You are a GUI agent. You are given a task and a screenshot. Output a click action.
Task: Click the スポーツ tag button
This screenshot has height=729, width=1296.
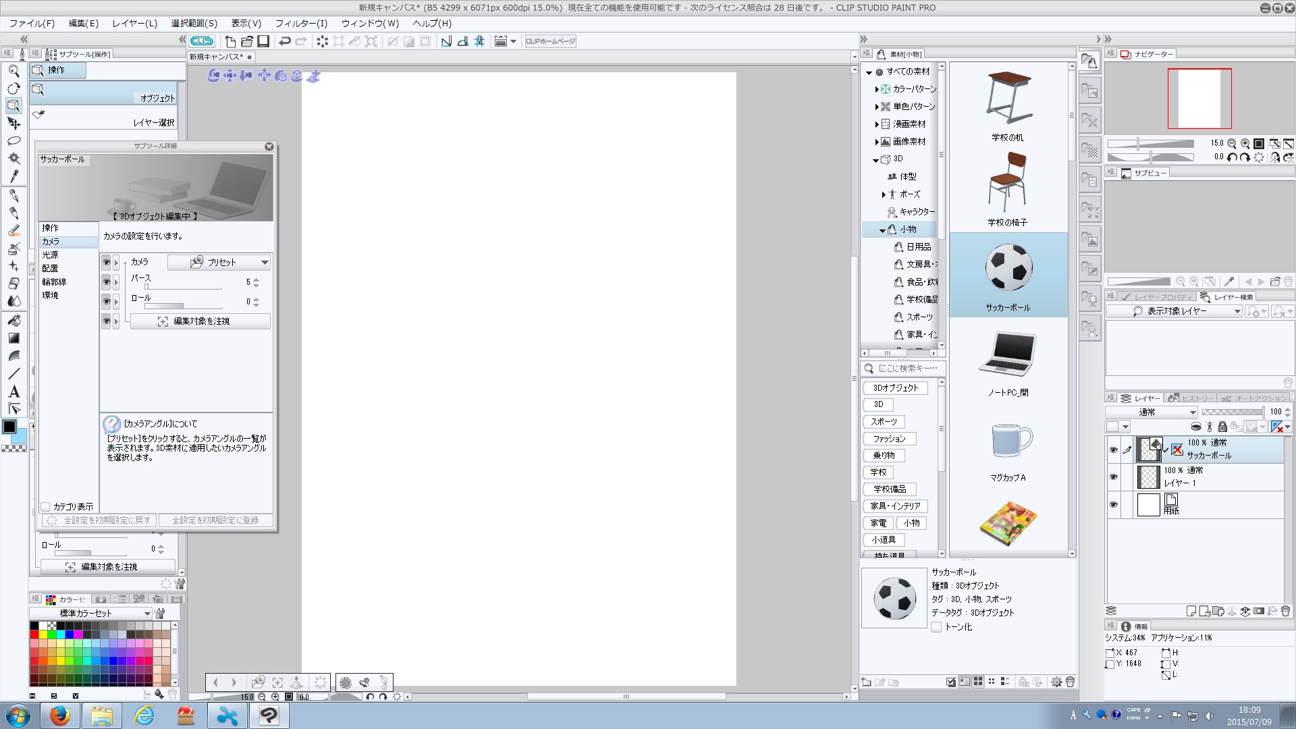point(884,422)
